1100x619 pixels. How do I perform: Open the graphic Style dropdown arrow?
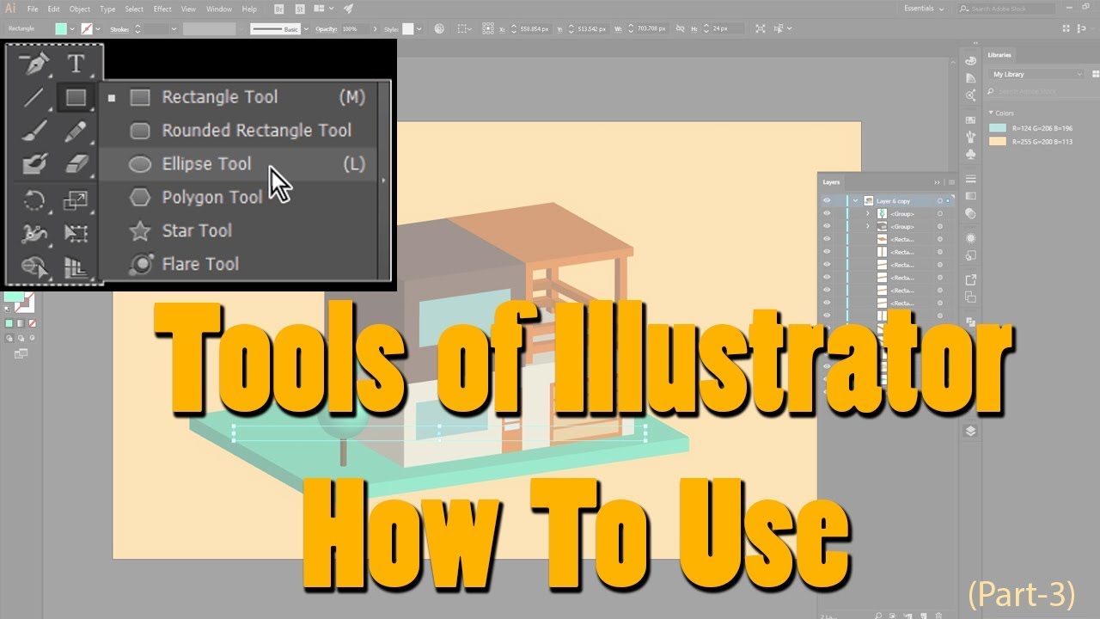pos(419,28)
